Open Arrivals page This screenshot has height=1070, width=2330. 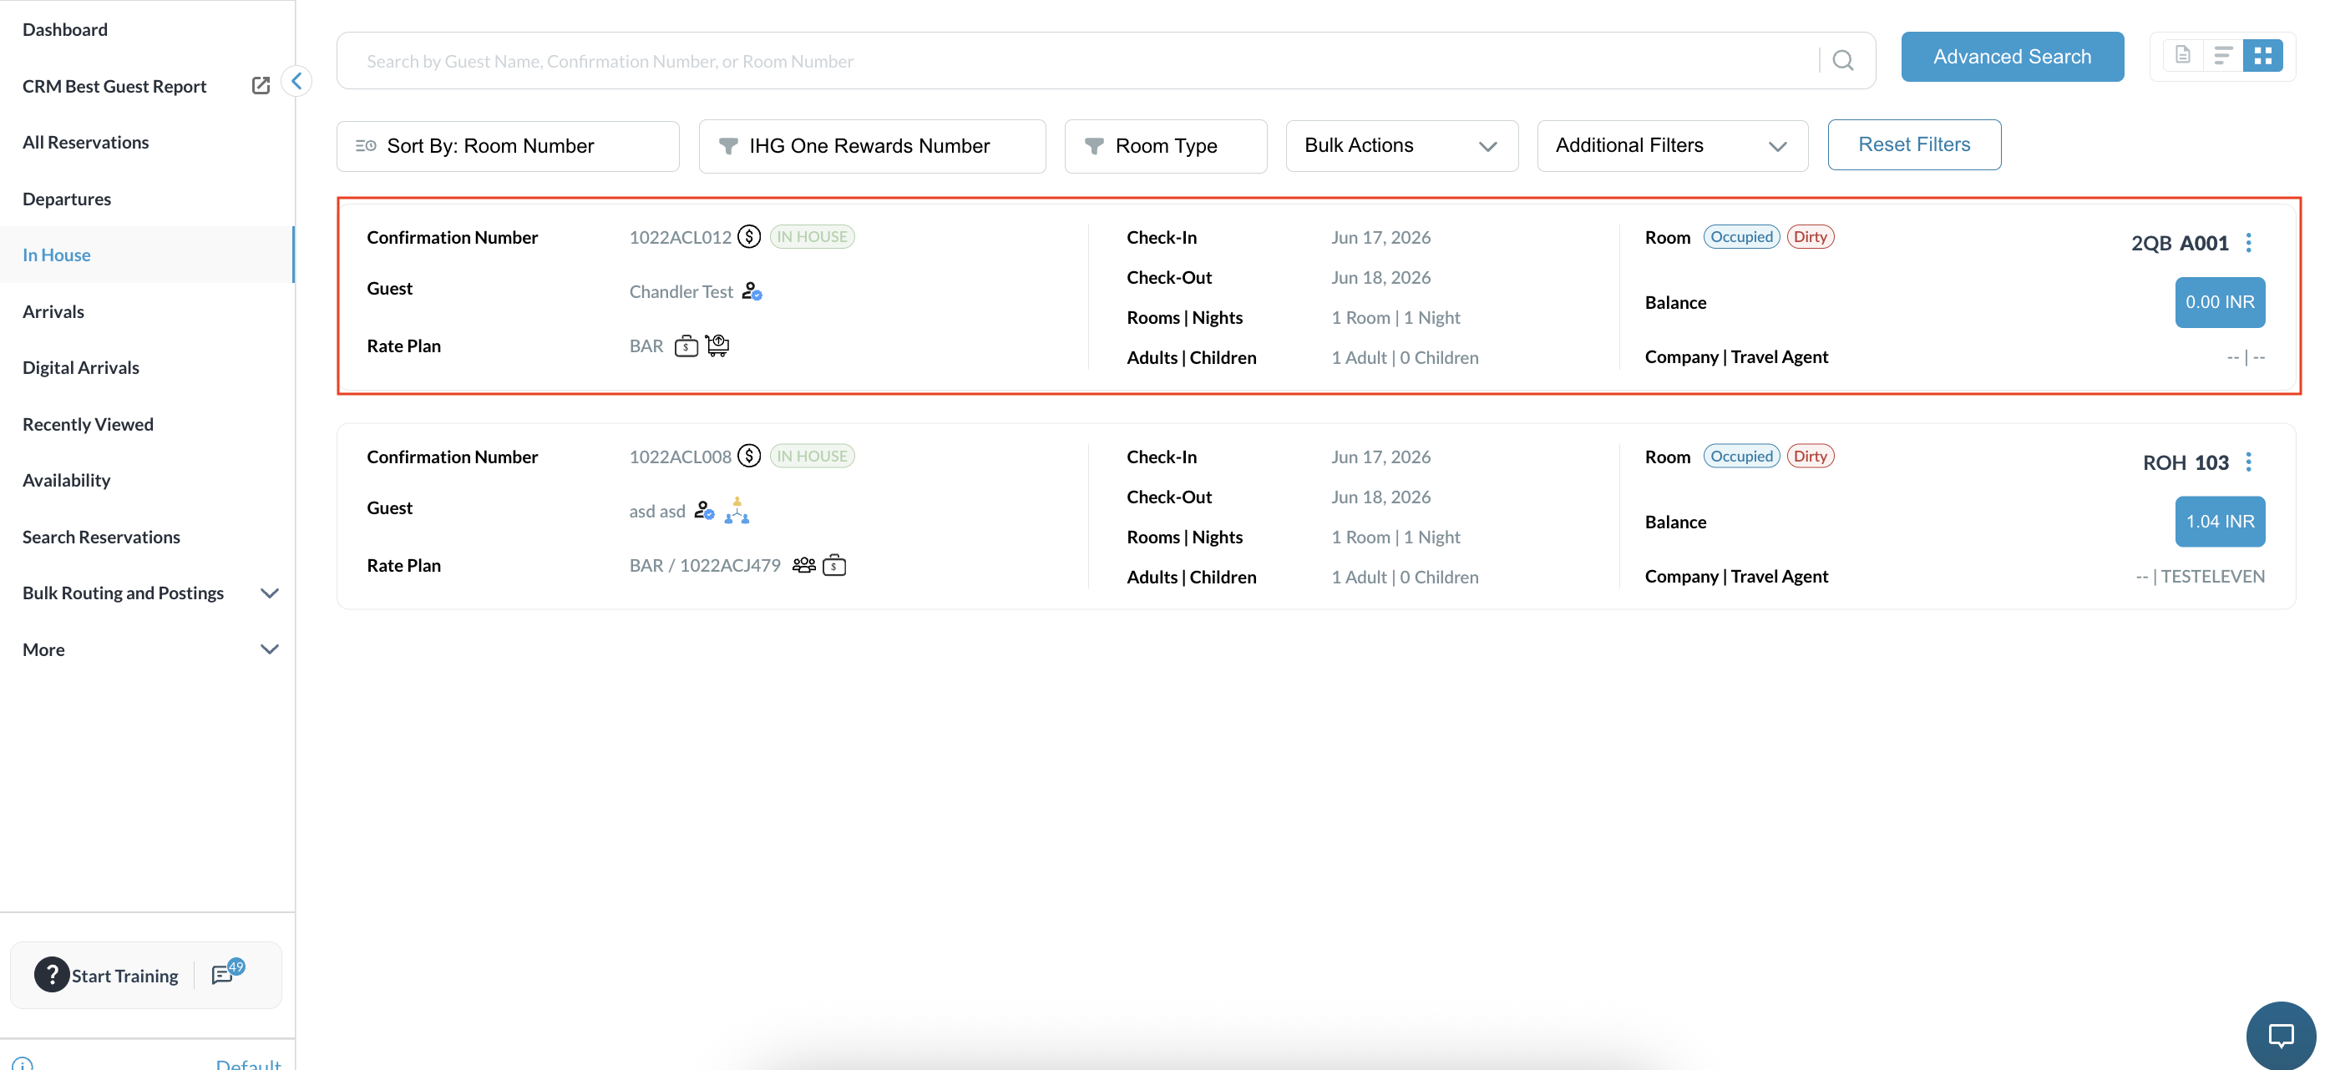pos(53,312)
